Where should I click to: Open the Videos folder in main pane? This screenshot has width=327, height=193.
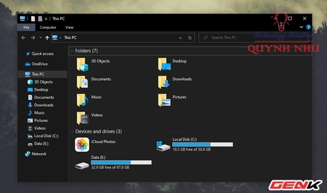point(83,118)
